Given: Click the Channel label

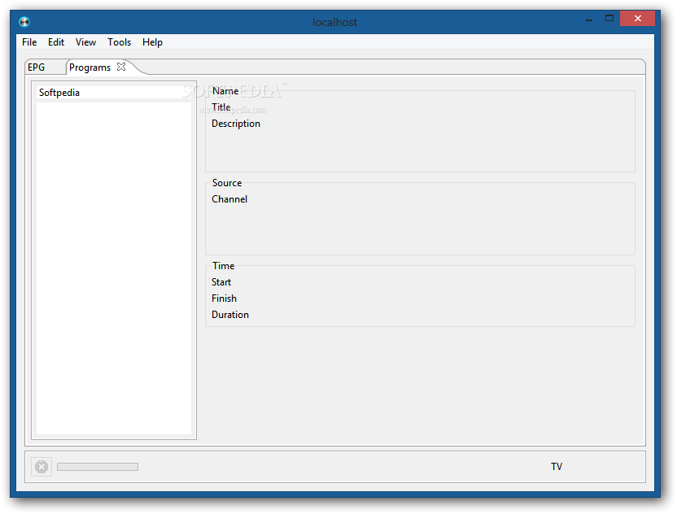Looking at the screenshot, I should click(229, 199).
